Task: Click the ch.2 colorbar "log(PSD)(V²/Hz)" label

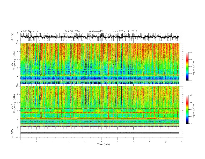Action: coord(194,111)
